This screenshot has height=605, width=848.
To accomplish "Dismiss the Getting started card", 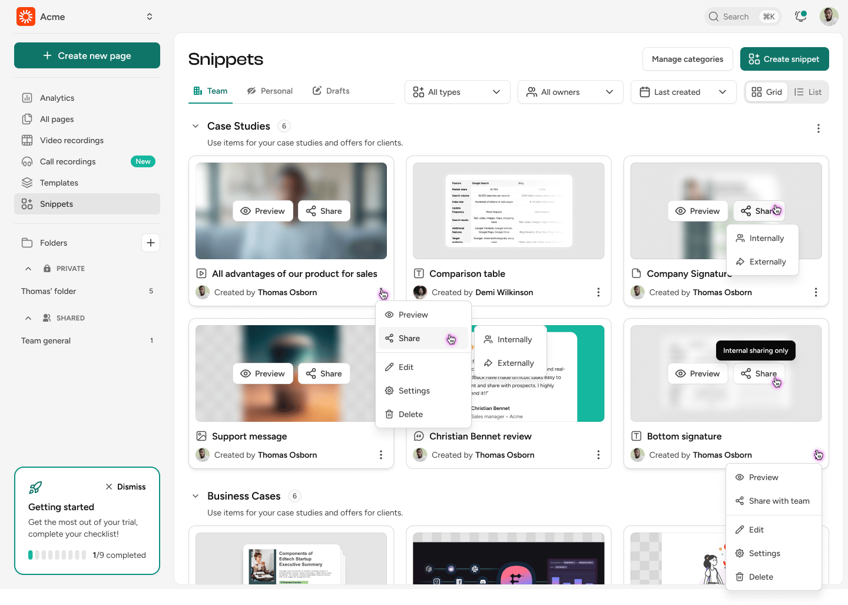I will pyautogui.click(x=125, y=487).
